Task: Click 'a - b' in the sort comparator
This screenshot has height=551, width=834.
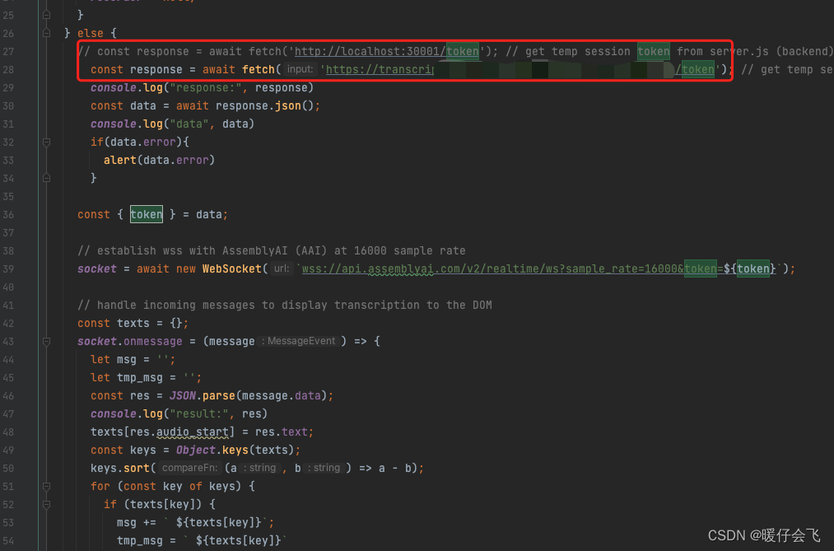Action: [x=394, y=469]
